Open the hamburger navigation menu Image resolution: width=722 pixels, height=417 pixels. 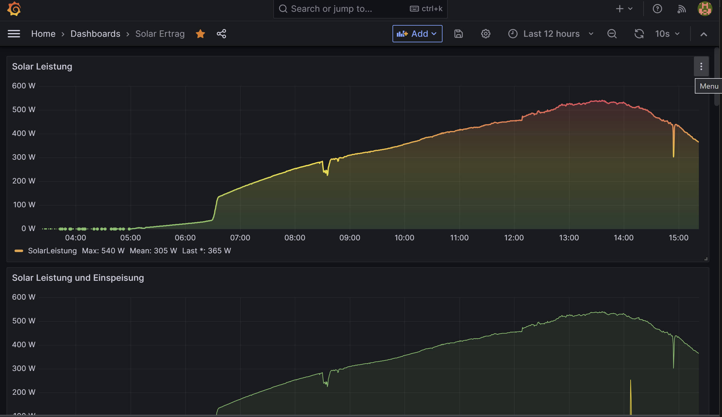(14, 34)
